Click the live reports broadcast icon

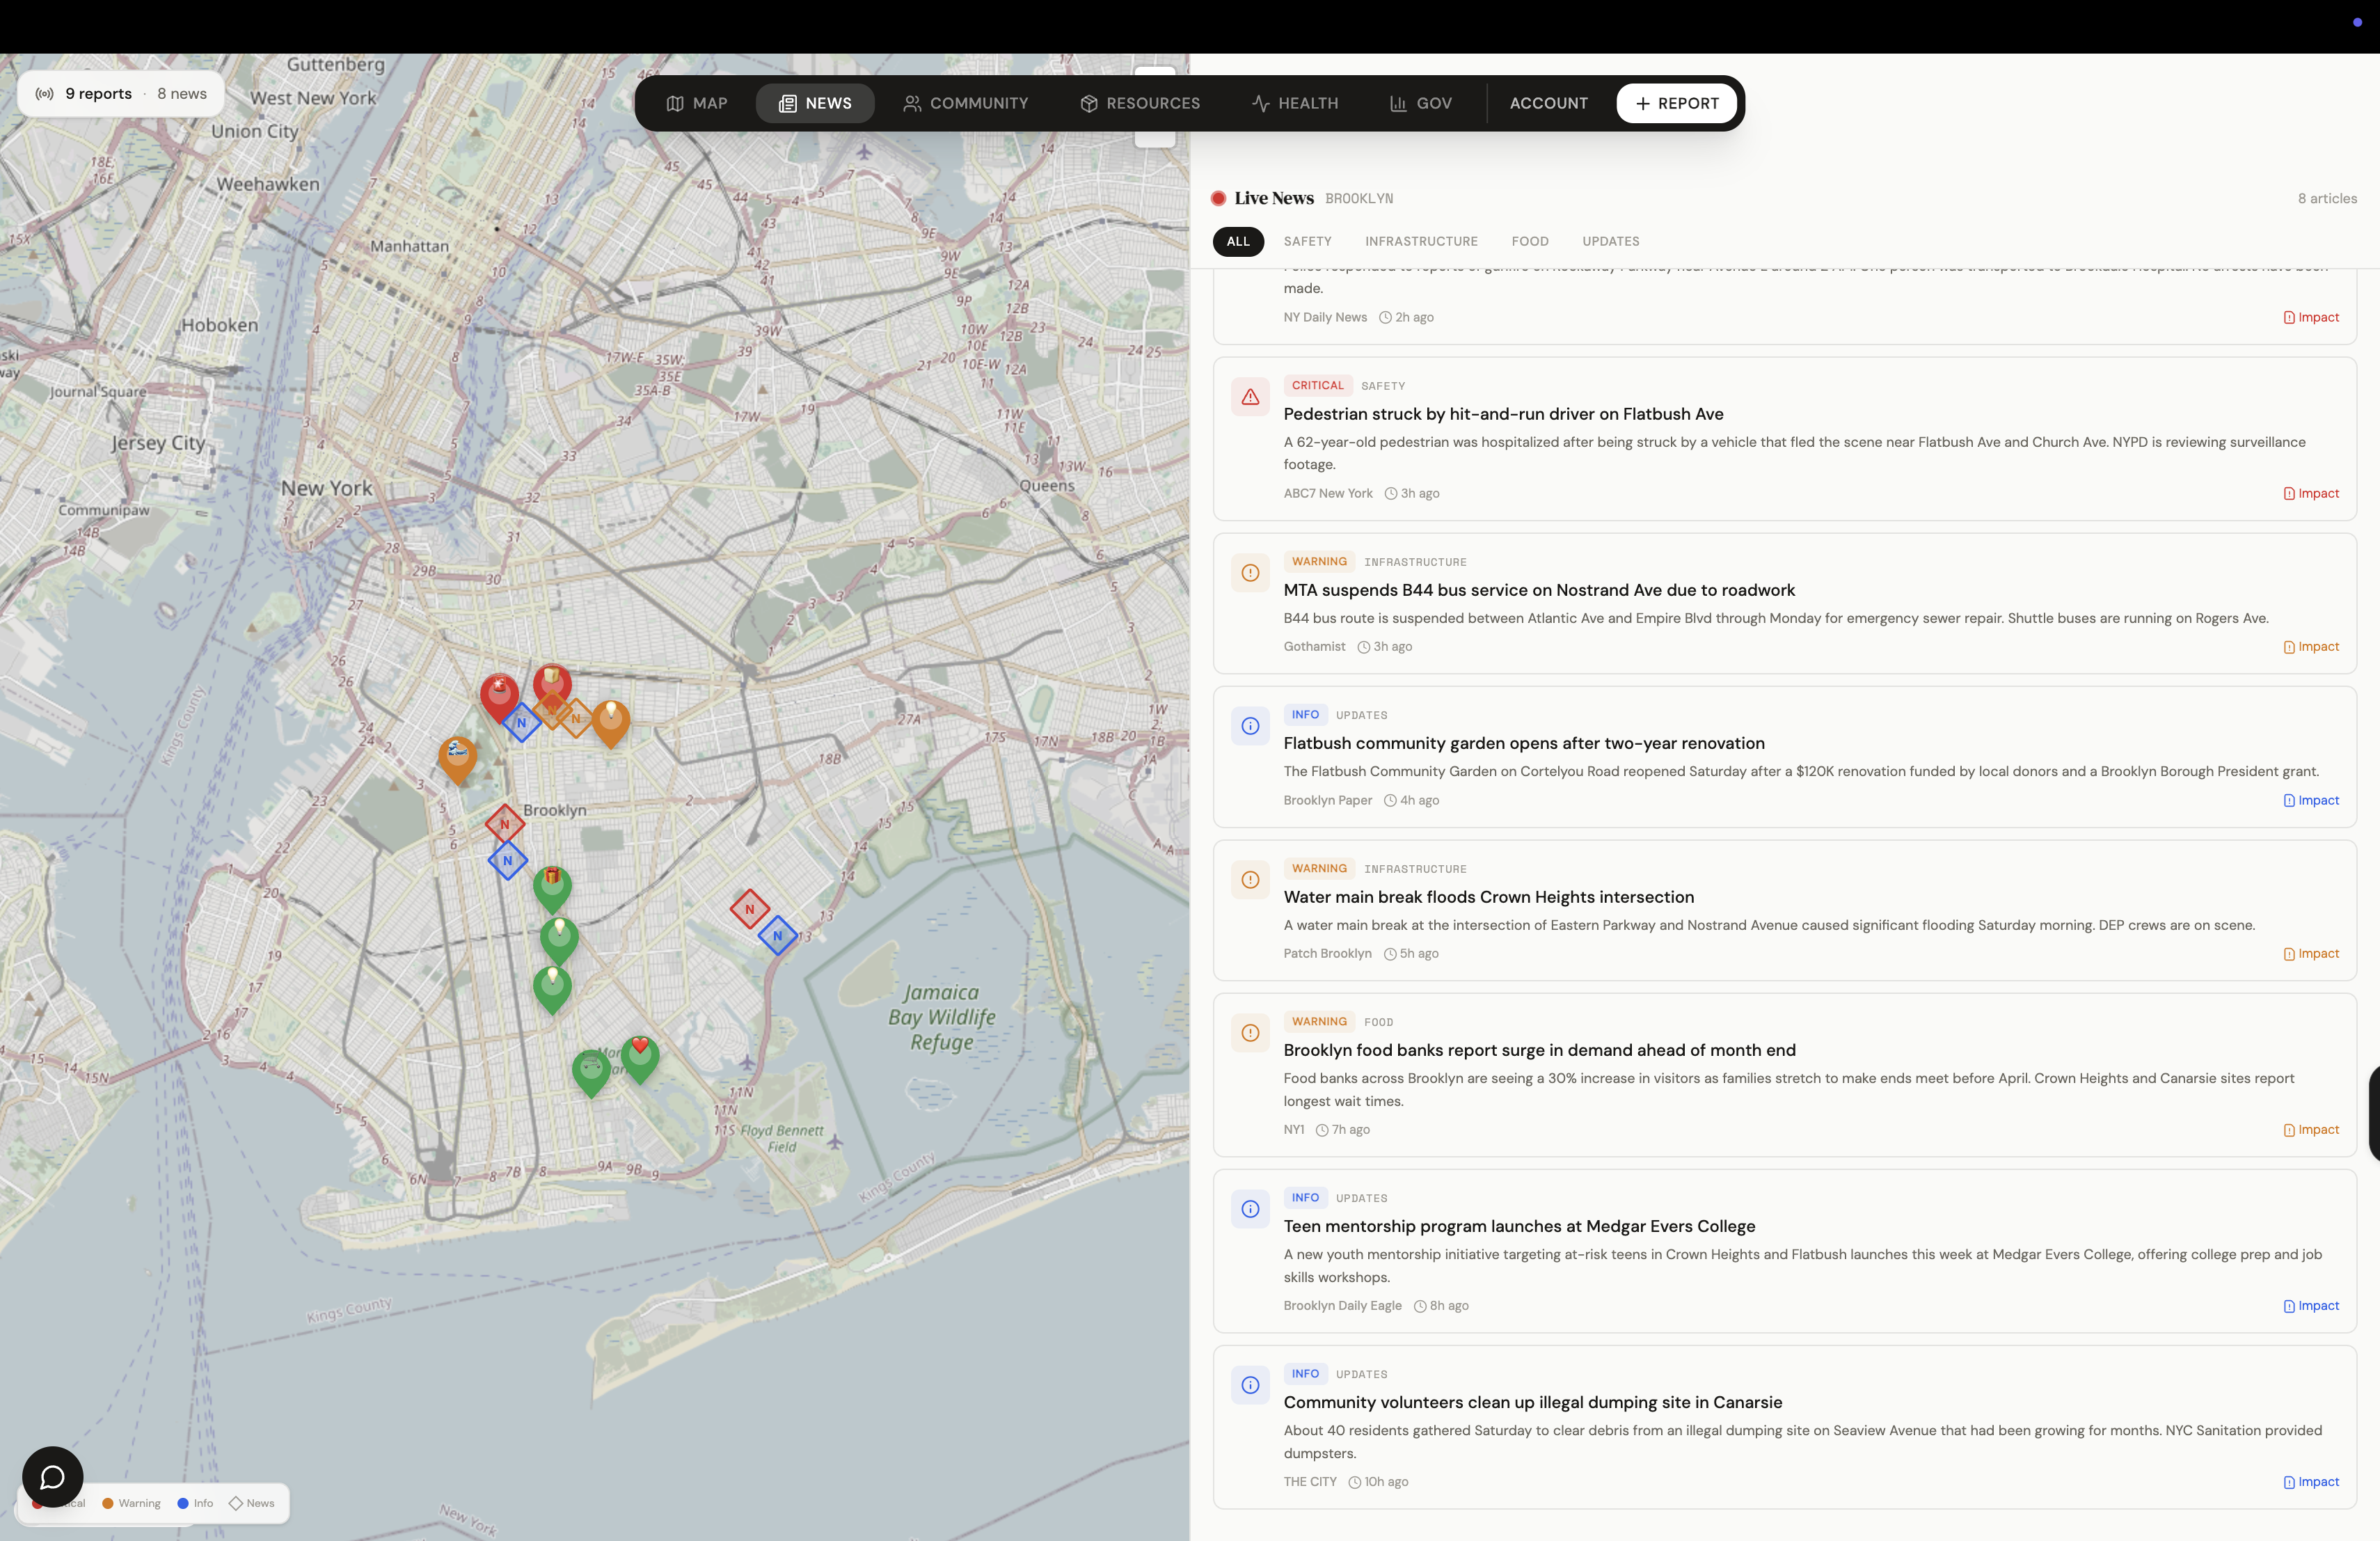coord(44,94)
